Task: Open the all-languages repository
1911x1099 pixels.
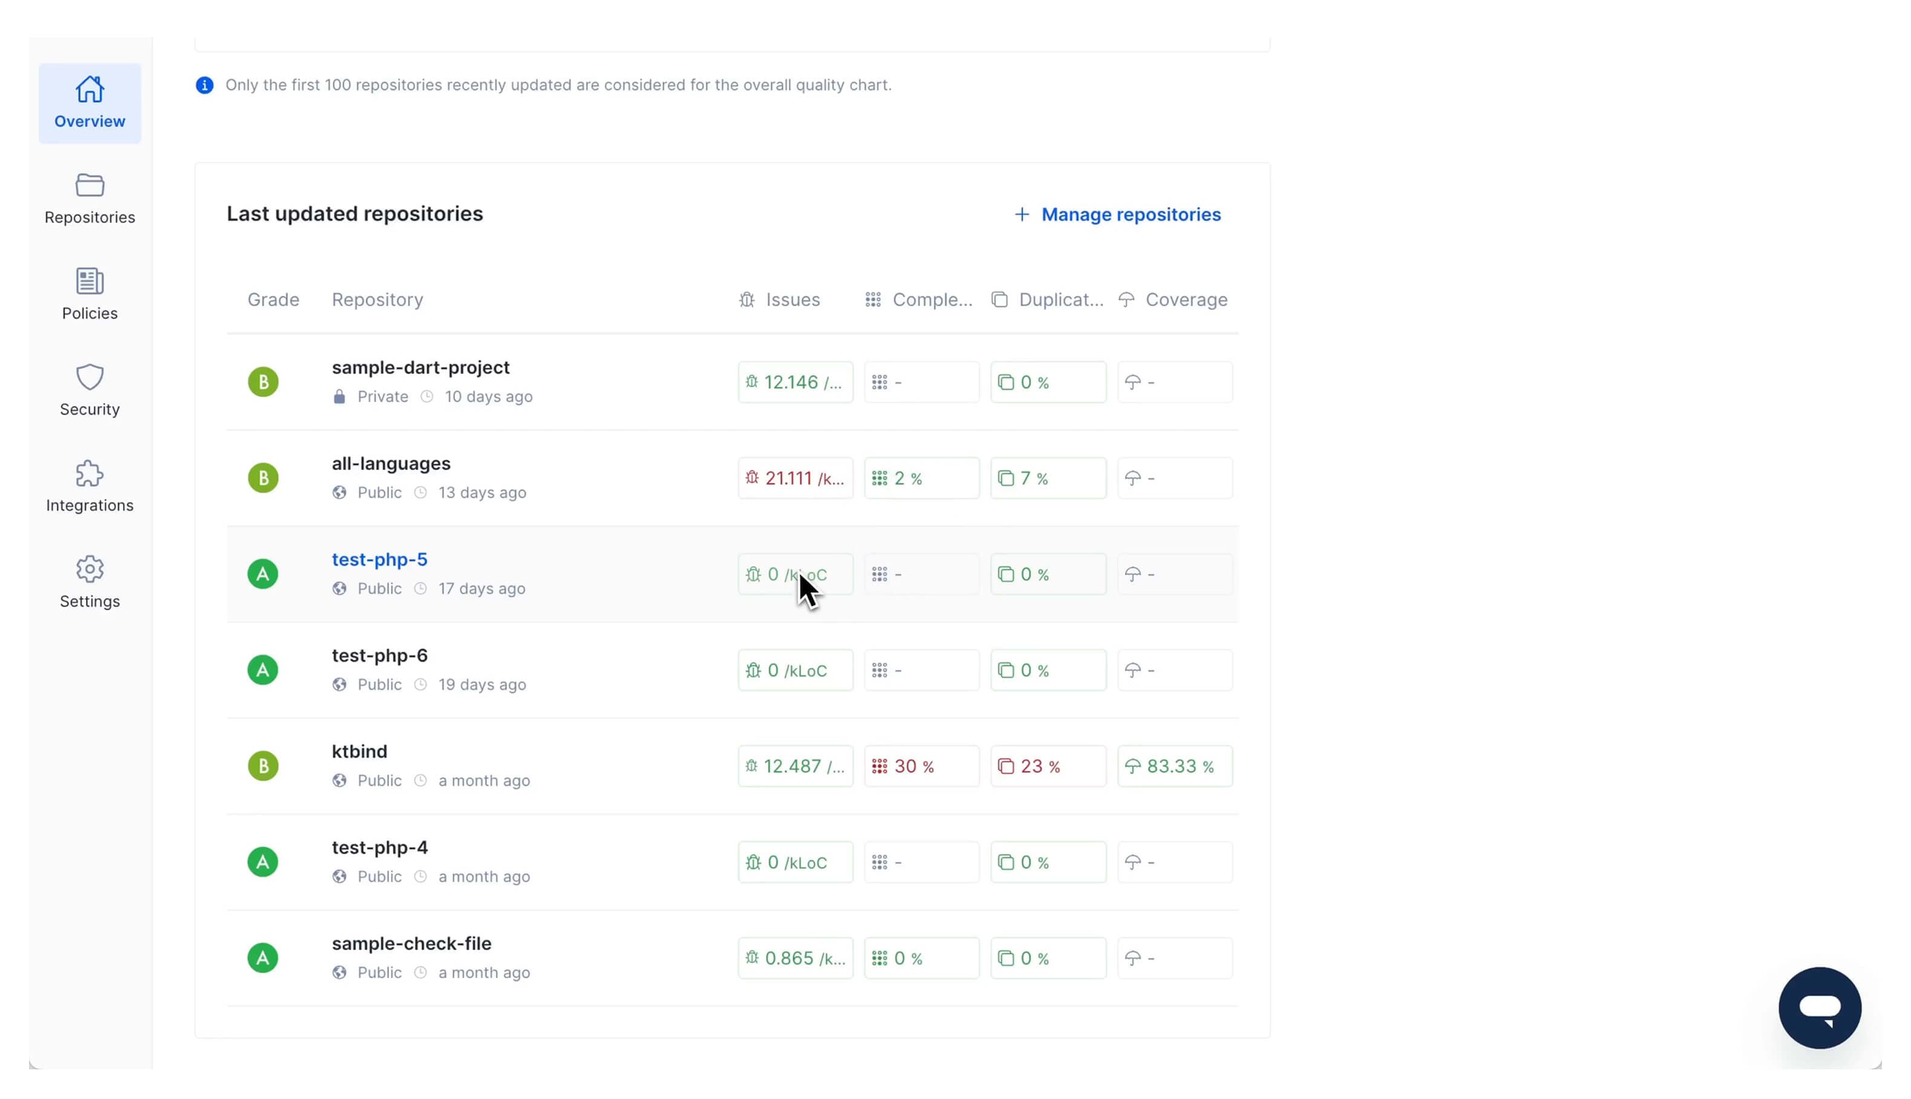Action: [391, 464]
